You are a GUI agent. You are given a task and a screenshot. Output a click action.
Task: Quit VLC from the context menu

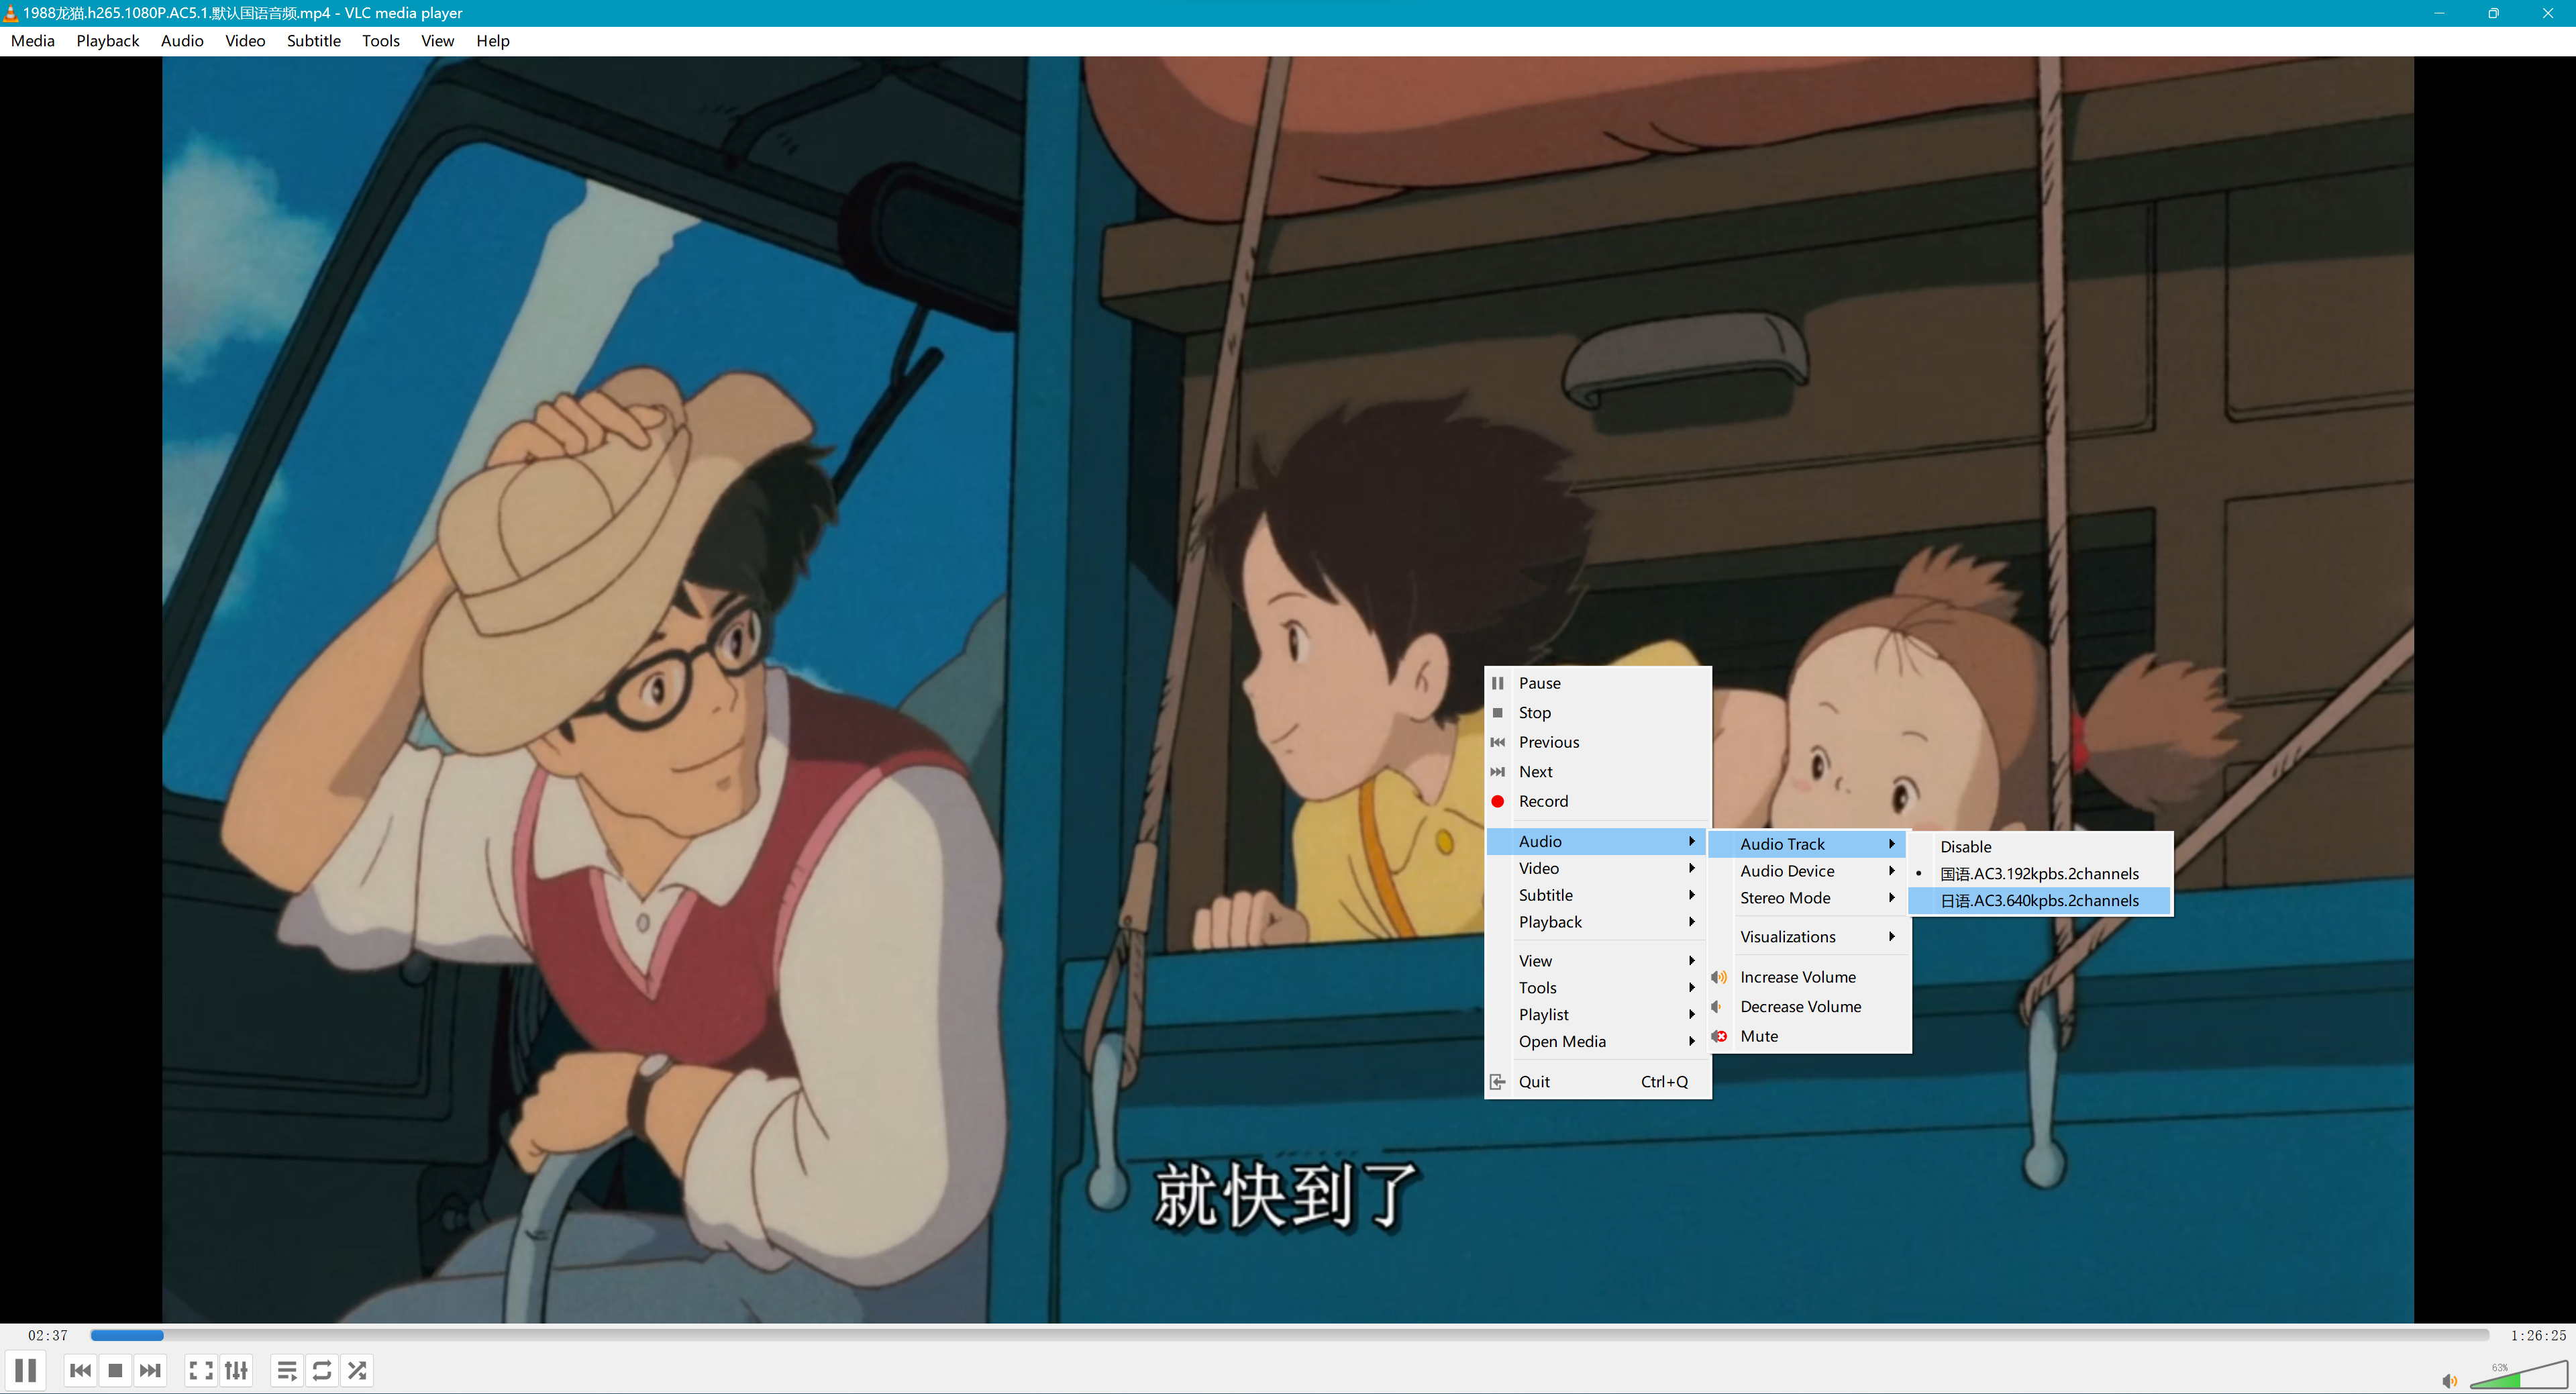pos(1598,1082)
